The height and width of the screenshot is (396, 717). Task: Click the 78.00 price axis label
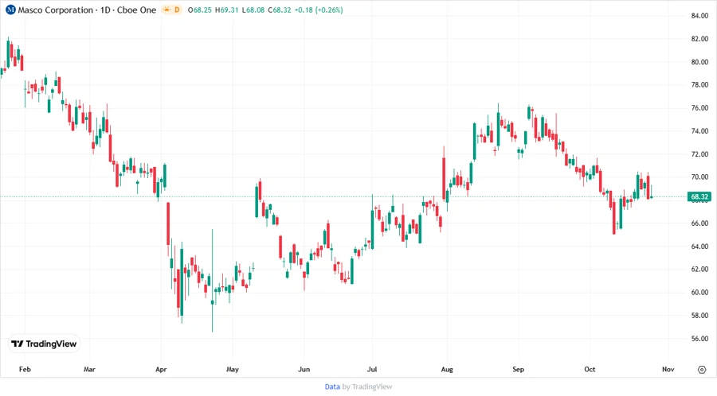point(699,85)
